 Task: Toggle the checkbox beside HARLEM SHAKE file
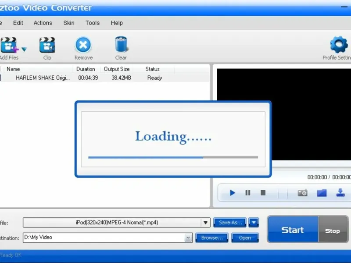pos(0,78)
